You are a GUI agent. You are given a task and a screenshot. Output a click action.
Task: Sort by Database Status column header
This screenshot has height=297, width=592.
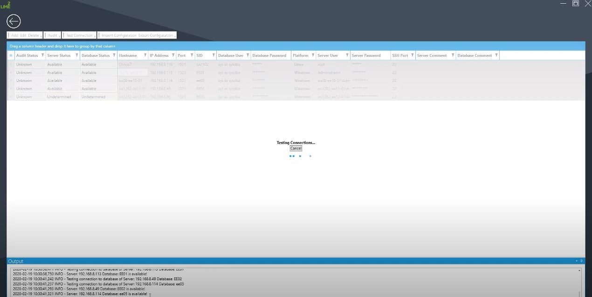[x=96, y=55]
